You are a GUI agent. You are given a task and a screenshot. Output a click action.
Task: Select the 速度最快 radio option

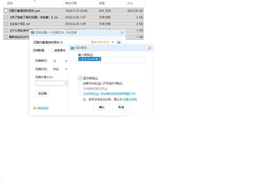tap(51, 50)
